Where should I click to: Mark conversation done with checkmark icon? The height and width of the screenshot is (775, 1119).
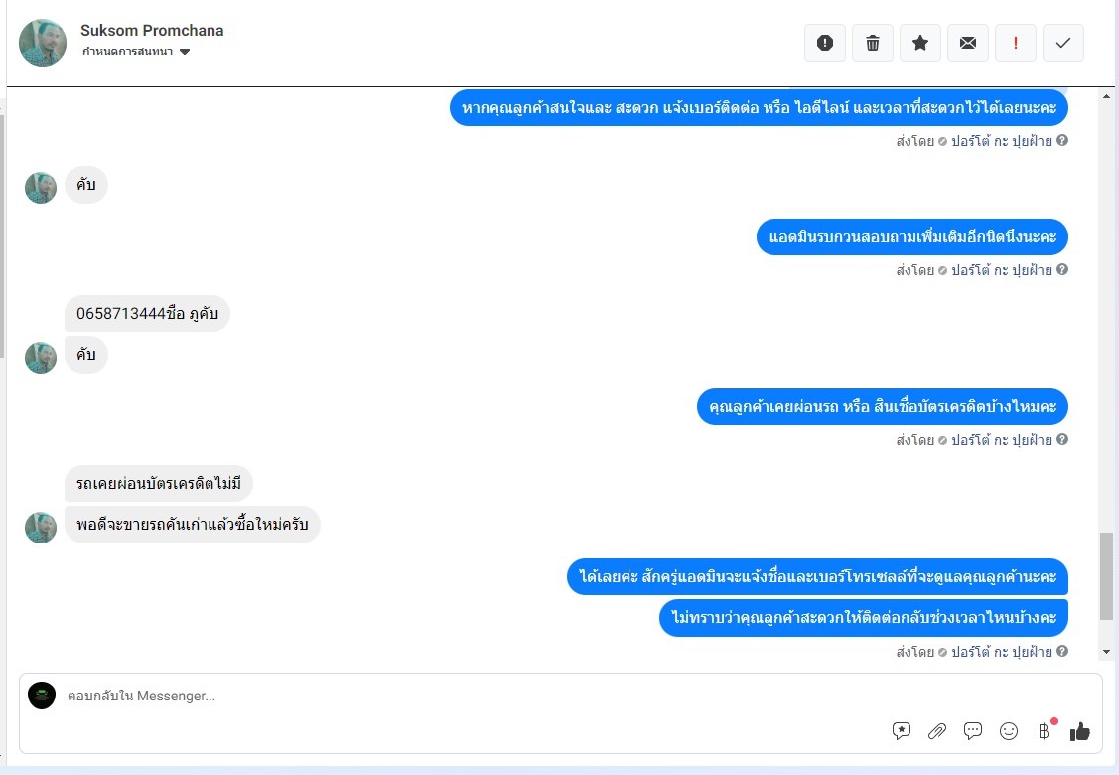tap(1063, 43)
